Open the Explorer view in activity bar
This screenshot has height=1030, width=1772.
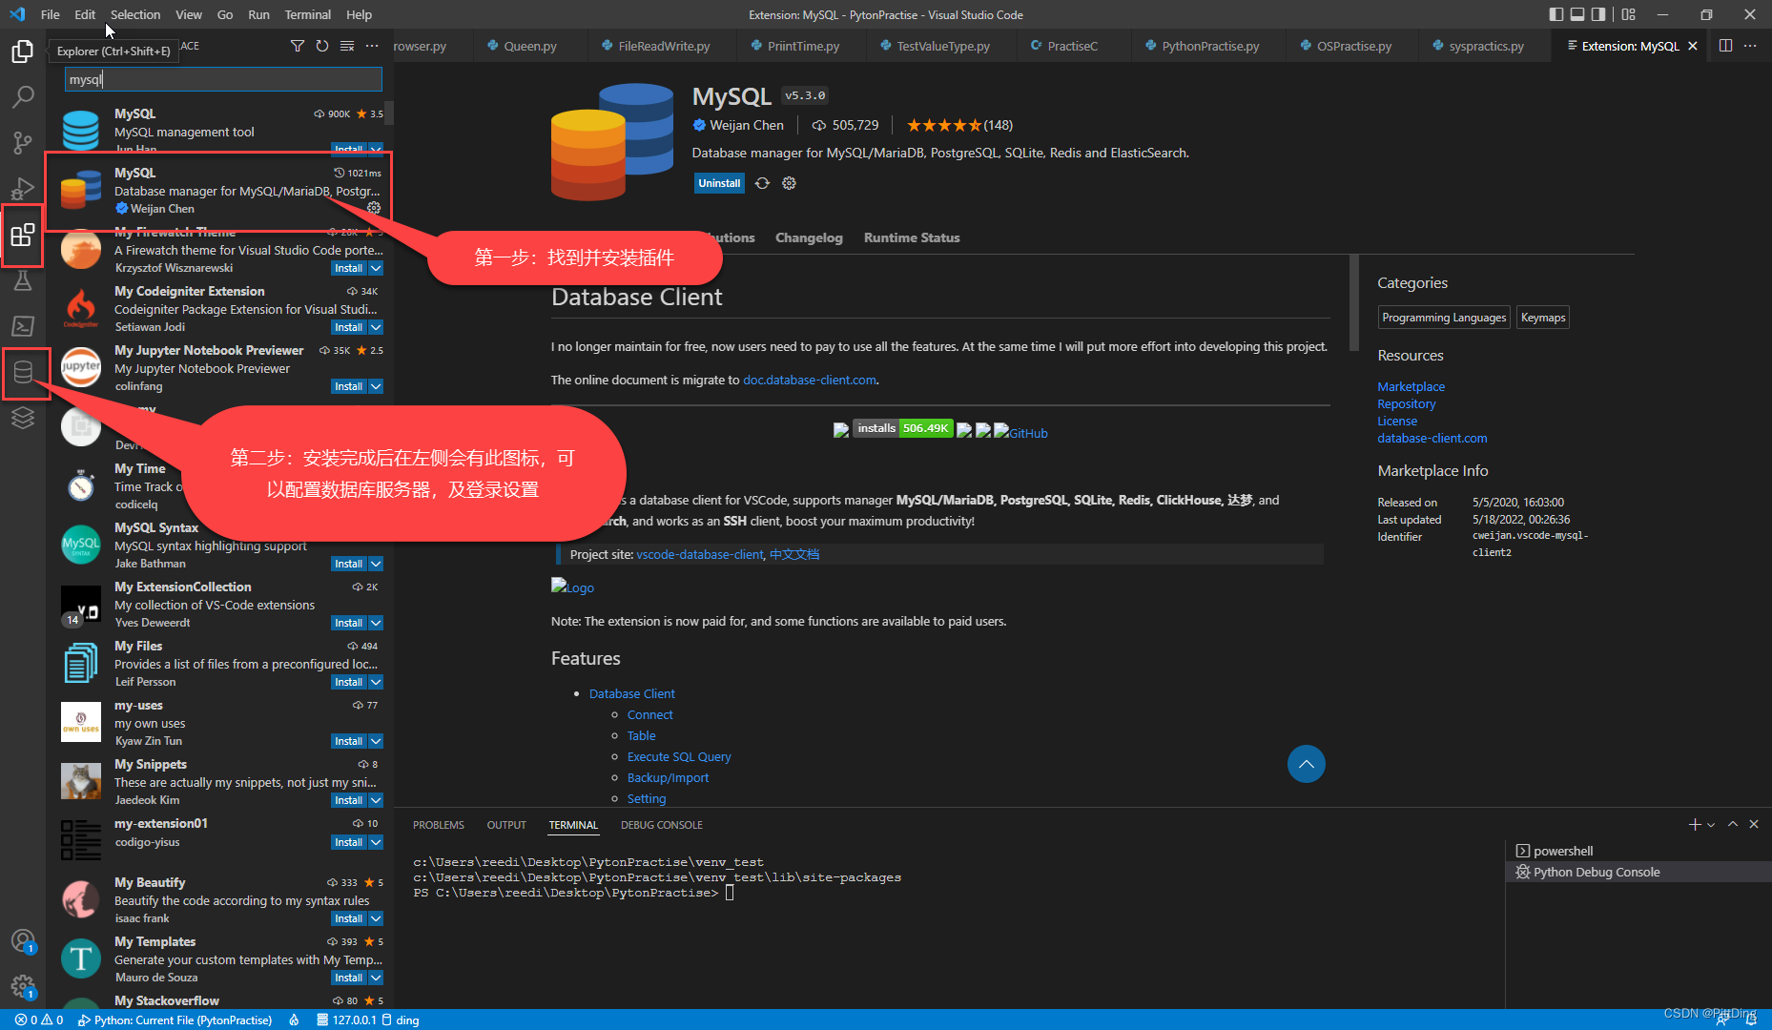[23, 51]
